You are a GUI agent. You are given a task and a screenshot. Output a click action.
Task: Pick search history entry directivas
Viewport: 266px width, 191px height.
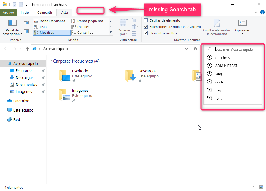click(x=233, y=58)
